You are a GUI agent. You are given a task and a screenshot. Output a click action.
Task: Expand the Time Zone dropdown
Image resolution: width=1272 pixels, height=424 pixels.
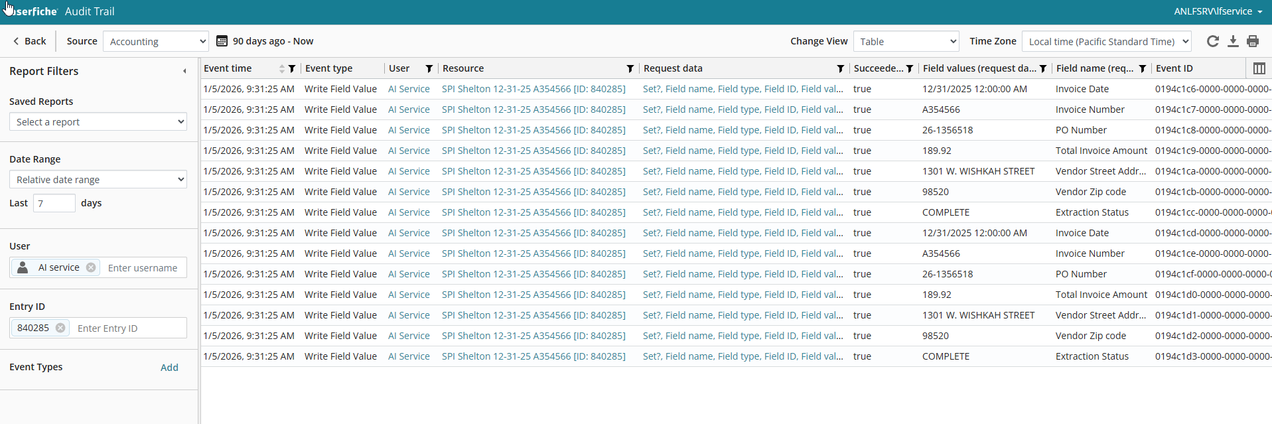pyautogui.click(x=1106, y=41)
